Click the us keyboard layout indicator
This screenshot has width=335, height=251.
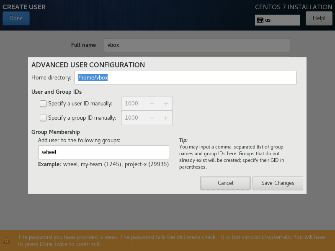point(278,20)
